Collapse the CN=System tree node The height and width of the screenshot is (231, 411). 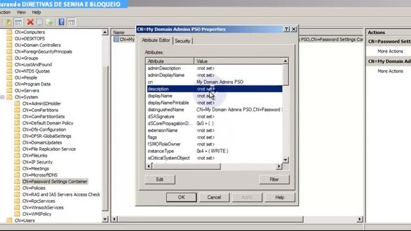pos(3,97)
